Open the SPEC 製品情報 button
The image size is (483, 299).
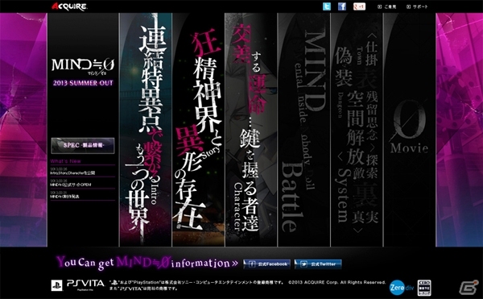click(x=83, y=146)
